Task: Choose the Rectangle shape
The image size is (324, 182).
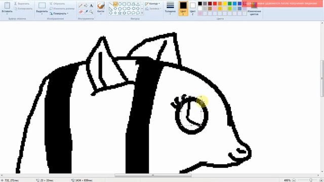Action: 124,4
